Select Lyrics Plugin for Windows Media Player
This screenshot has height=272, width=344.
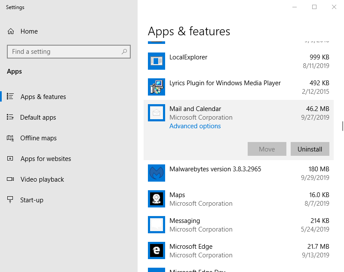coord(225,83)
